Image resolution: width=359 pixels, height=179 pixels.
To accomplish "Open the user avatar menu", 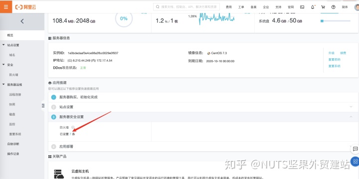I will coord(357,7).
